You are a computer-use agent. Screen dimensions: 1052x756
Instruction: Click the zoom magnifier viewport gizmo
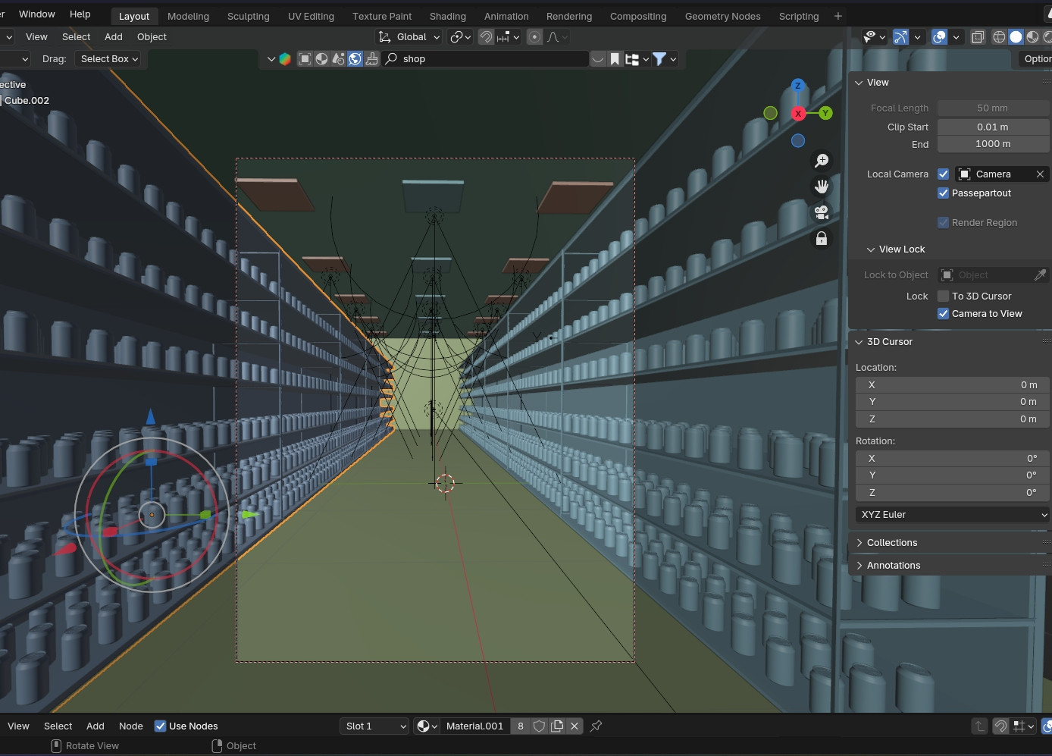coord(822,161)
